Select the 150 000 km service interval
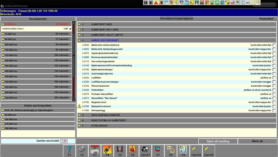 (x=37, y=60)
